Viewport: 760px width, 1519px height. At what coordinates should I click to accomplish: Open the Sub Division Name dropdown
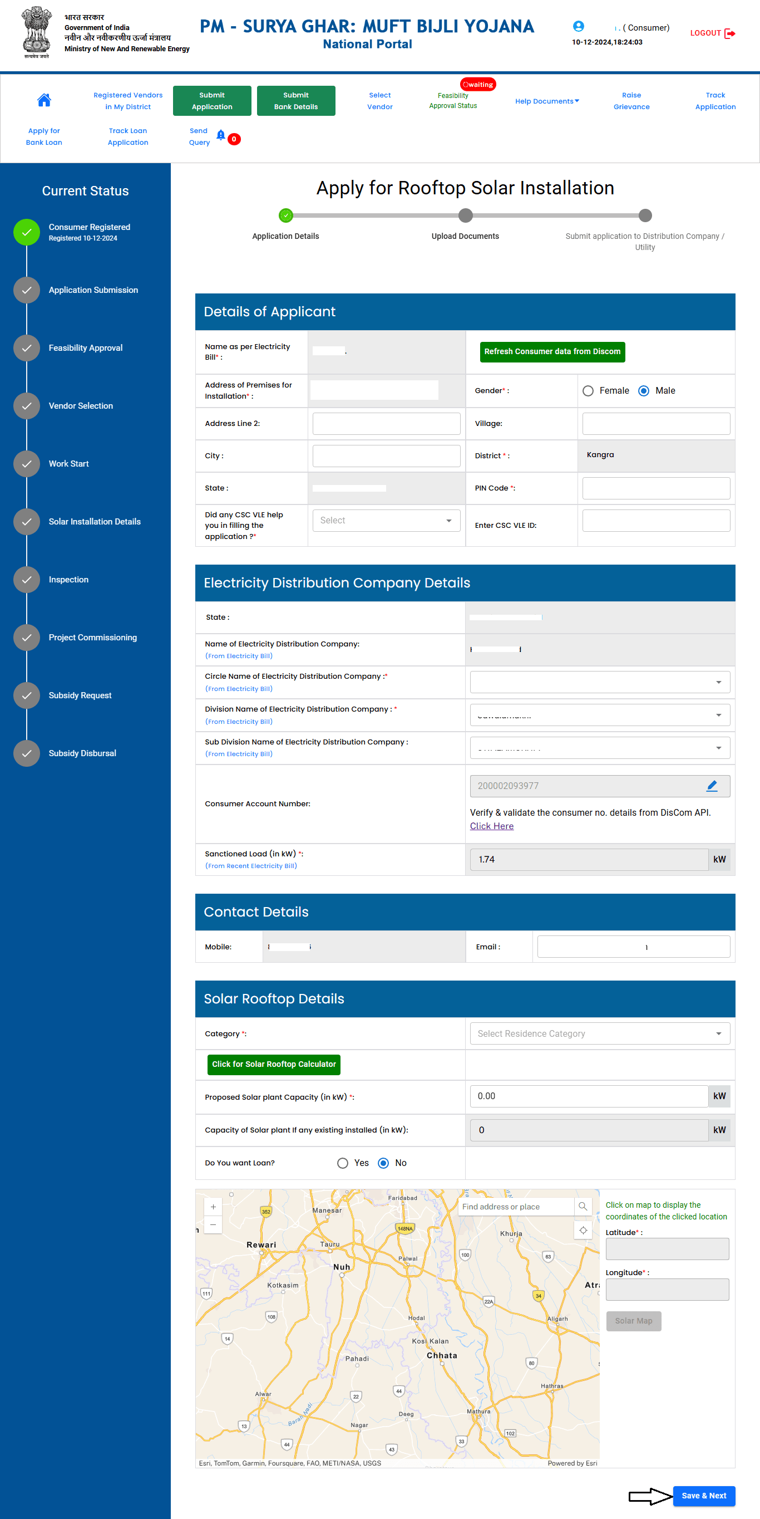600,748
